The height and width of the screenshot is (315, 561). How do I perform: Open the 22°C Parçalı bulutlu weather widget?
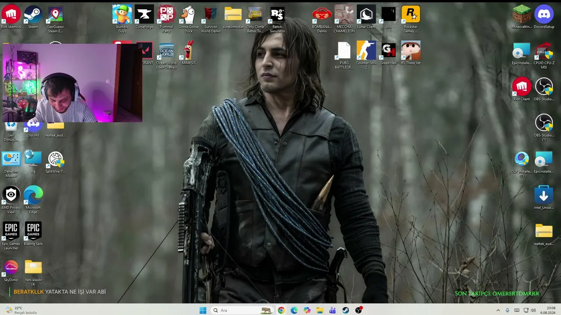21,310
